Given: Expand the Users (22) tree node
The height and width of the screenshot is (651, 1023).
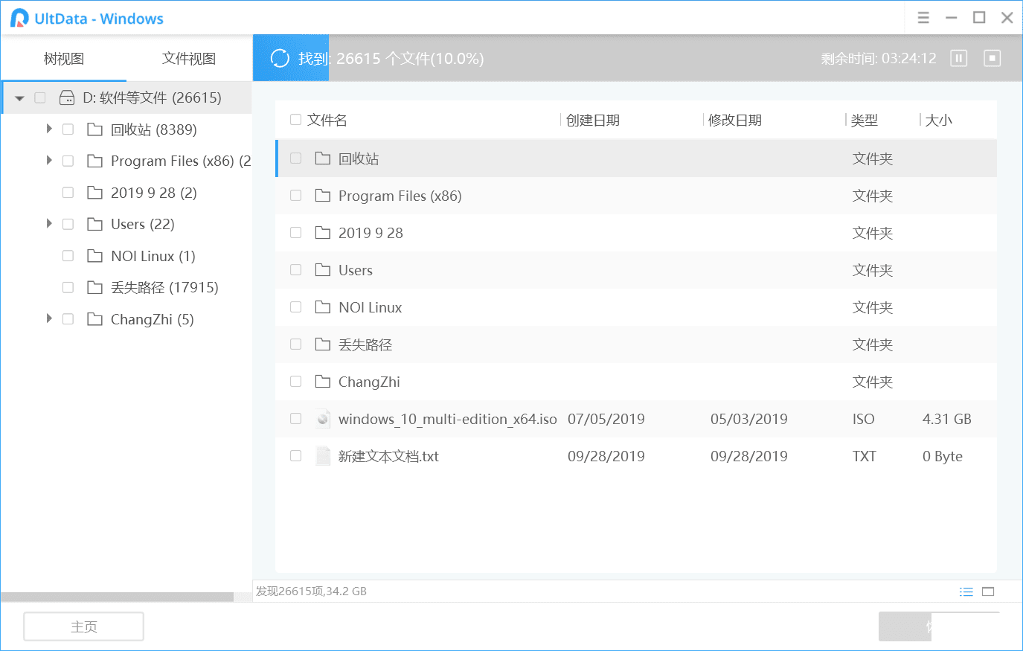Looking at the screenshot, I should 49,224.
